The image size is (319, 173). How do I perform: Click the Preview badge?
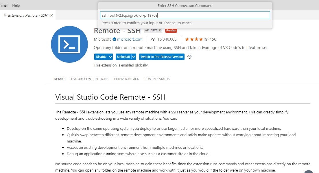[171, 31]
